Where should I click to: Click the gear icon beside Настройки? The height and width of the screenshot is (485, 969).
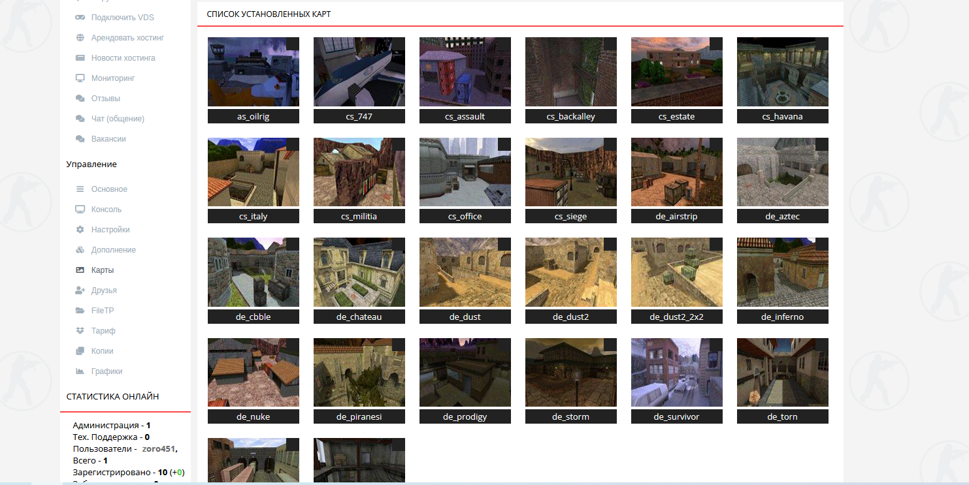(80, 230)
